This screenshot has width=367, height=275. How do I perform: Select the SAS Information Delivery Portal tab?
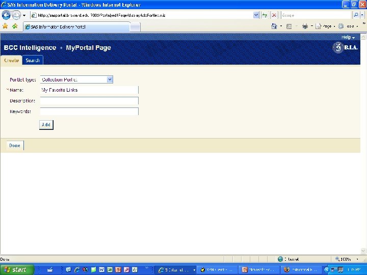(76, 27)
